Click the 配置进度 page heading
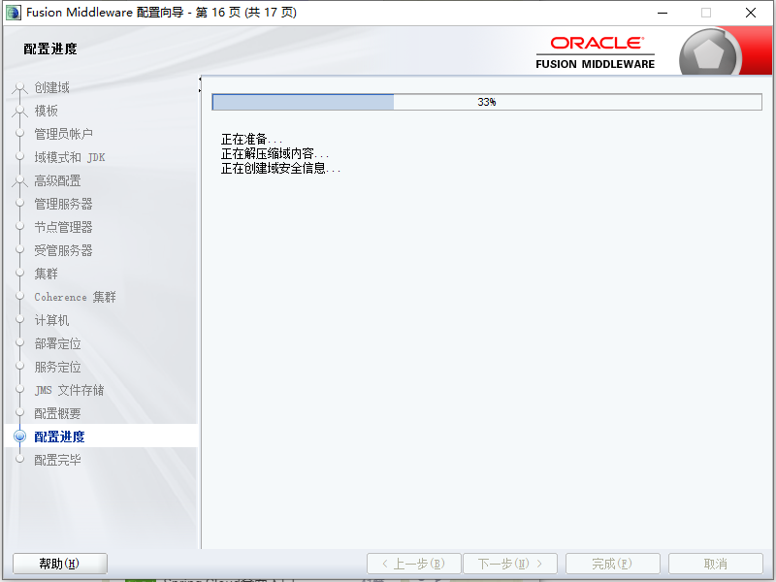The image size is (776, 582). 50,49
